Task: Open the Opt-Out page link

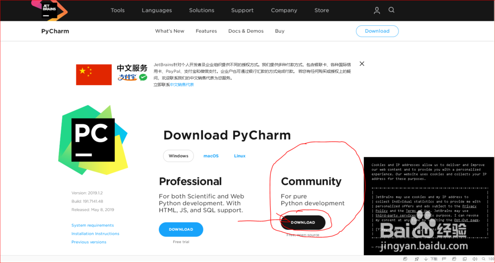Action: point(466,220)
